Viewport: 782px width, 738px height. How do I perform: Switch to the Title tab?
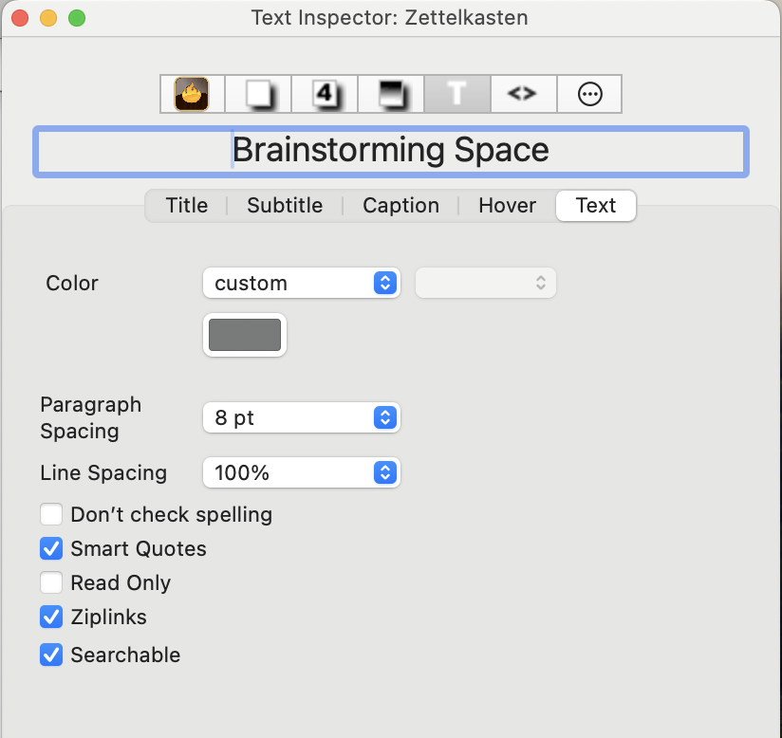coord(187,206)
